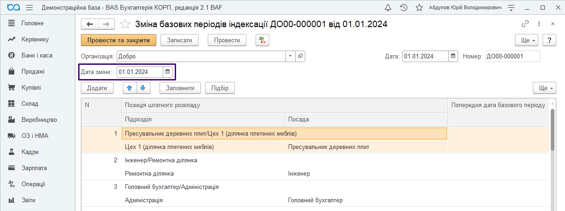Click the Заповнити button
This screenshot has width=565, height=211.
(181, 88)
